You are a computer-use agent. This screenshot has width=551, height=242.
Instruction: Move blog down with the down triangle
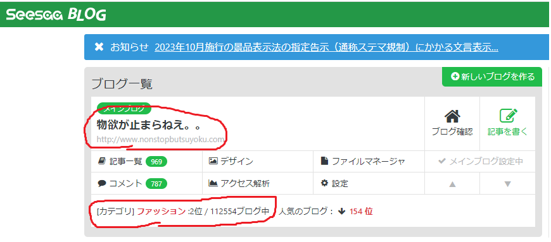507,183
